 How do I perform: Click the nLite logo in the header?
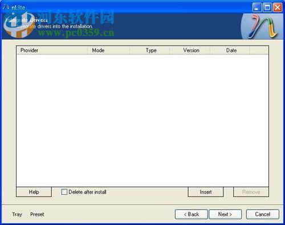pos(262,26)
